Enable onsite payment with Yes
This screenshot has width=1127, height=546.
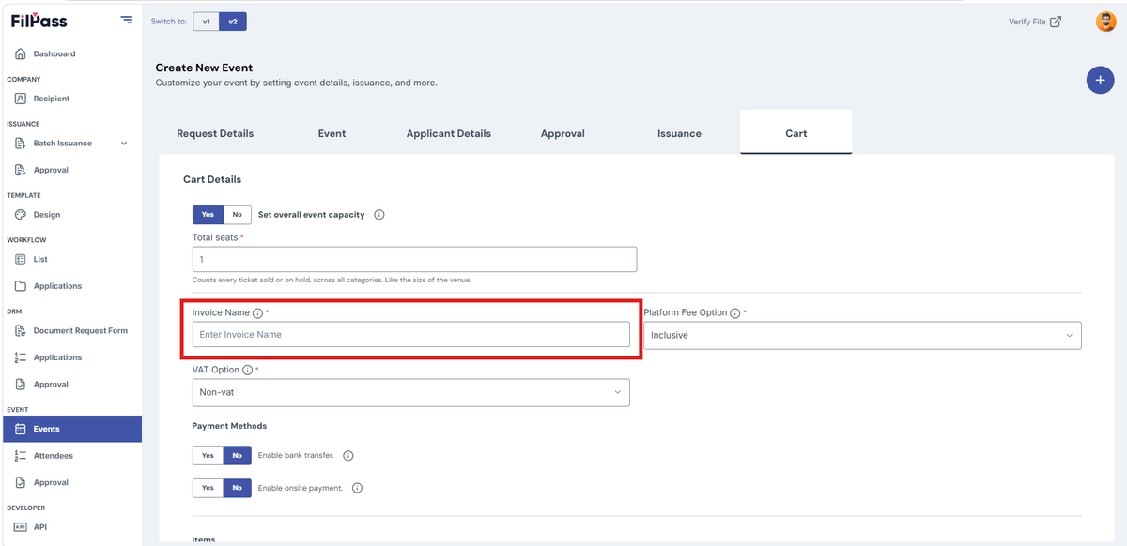coord(208,488)
